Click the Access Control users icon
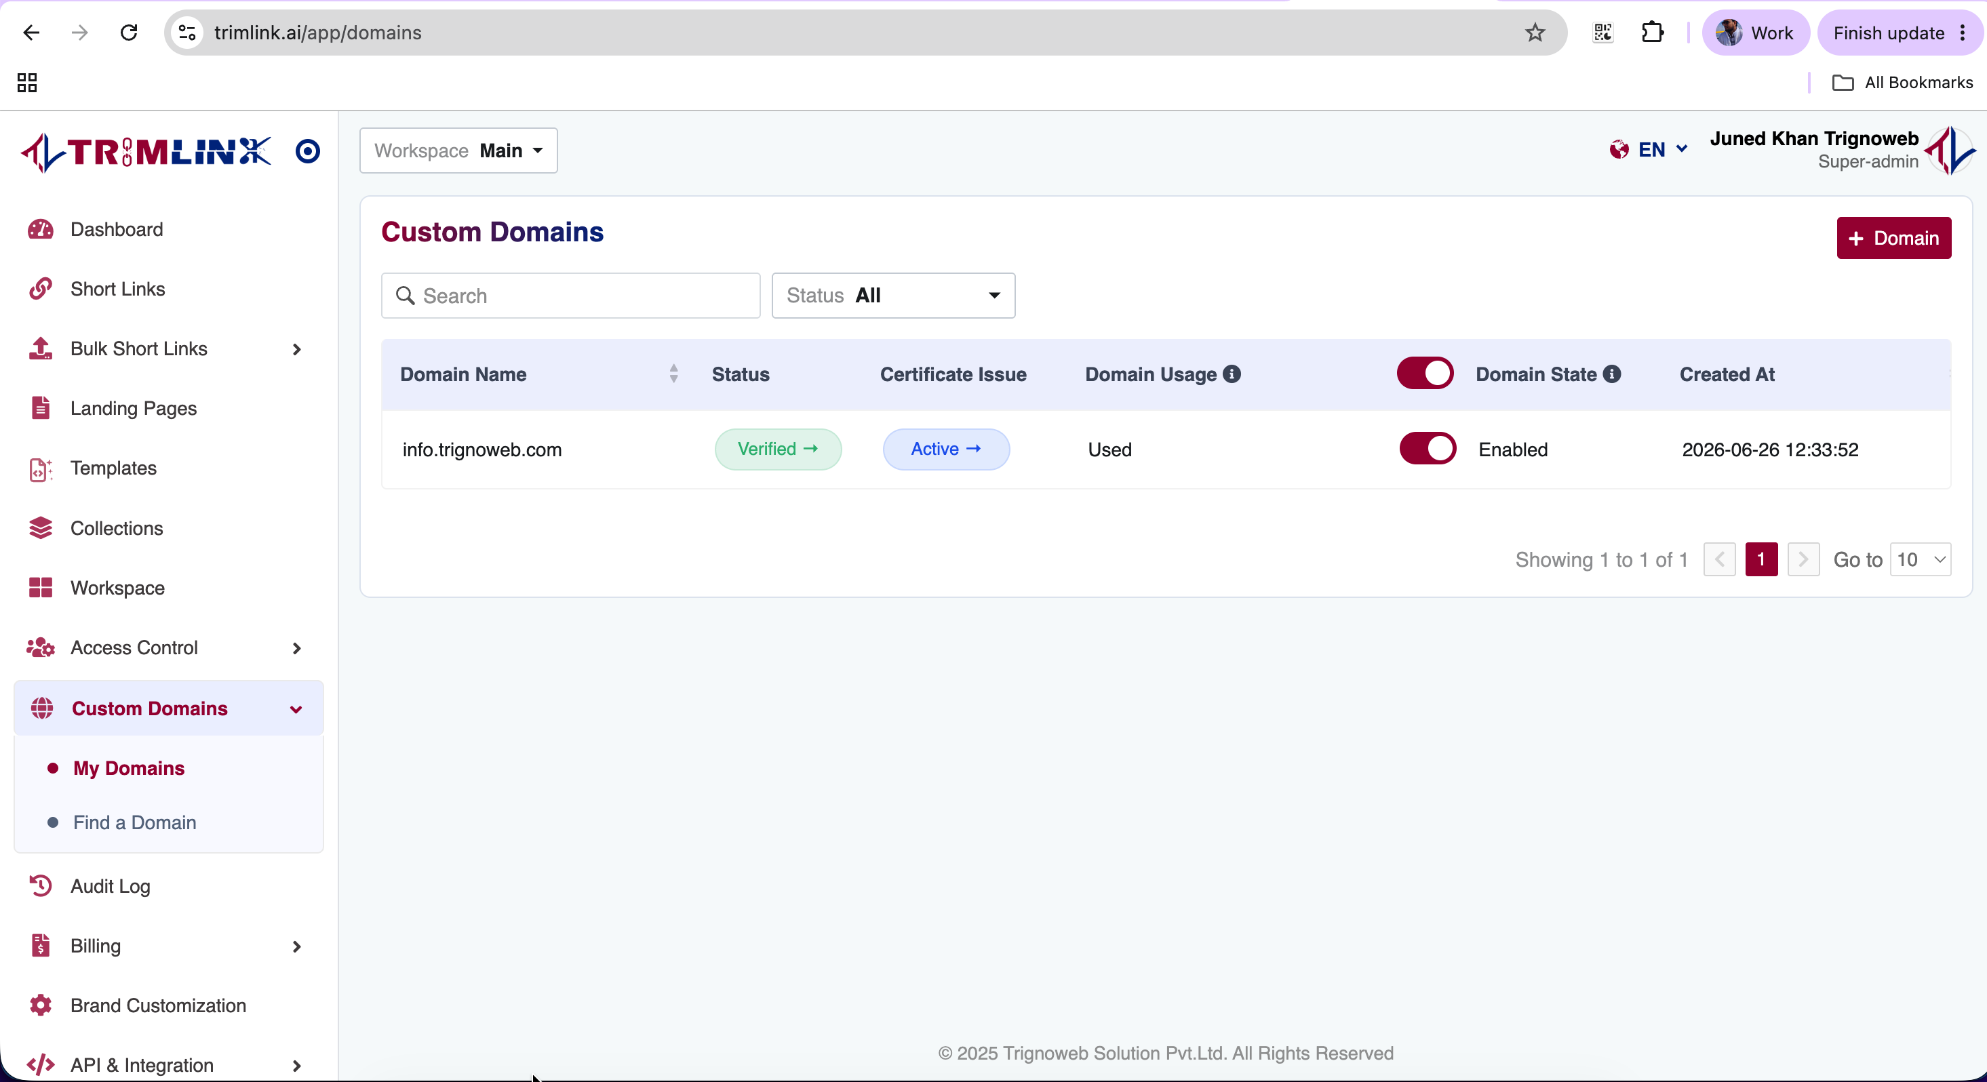The image size is (1987, 1082). click(x=40, y=647)
